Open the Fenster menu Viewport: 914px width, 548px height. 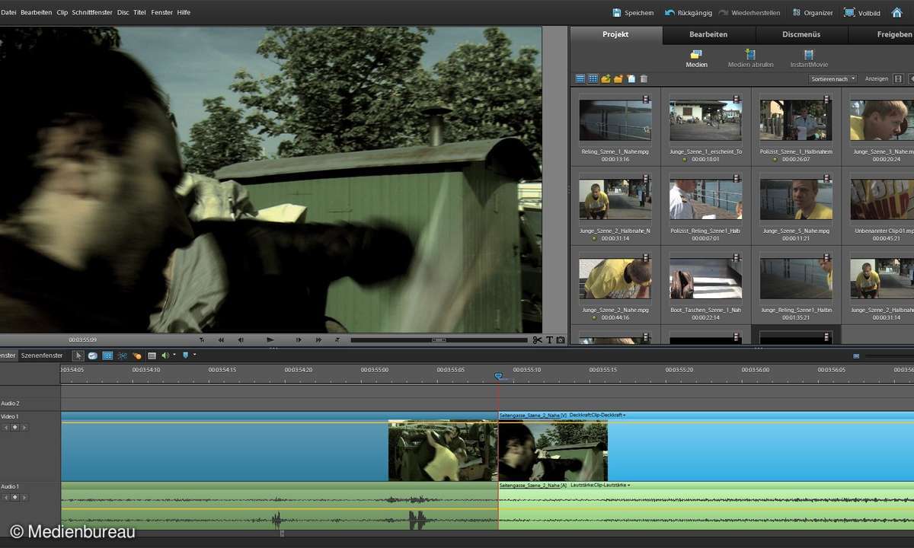point(162,12)
